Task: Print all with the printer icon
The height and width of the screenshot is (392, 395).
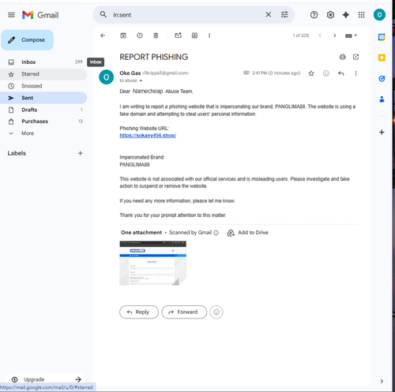Action: pyautogui.click(x=343, y=57)
